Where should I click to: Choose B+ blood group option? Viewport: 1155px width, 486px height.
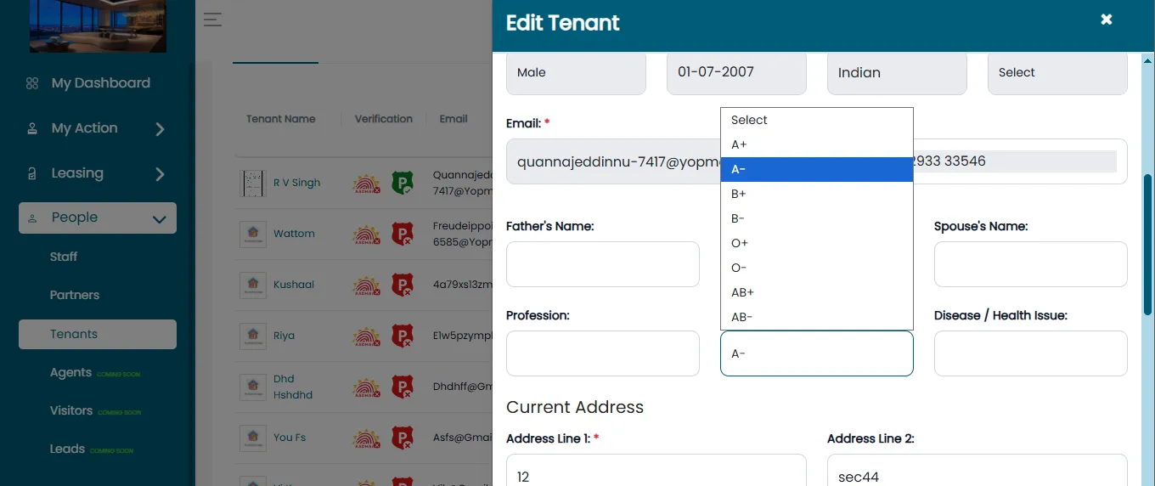(x=817, y=195)
